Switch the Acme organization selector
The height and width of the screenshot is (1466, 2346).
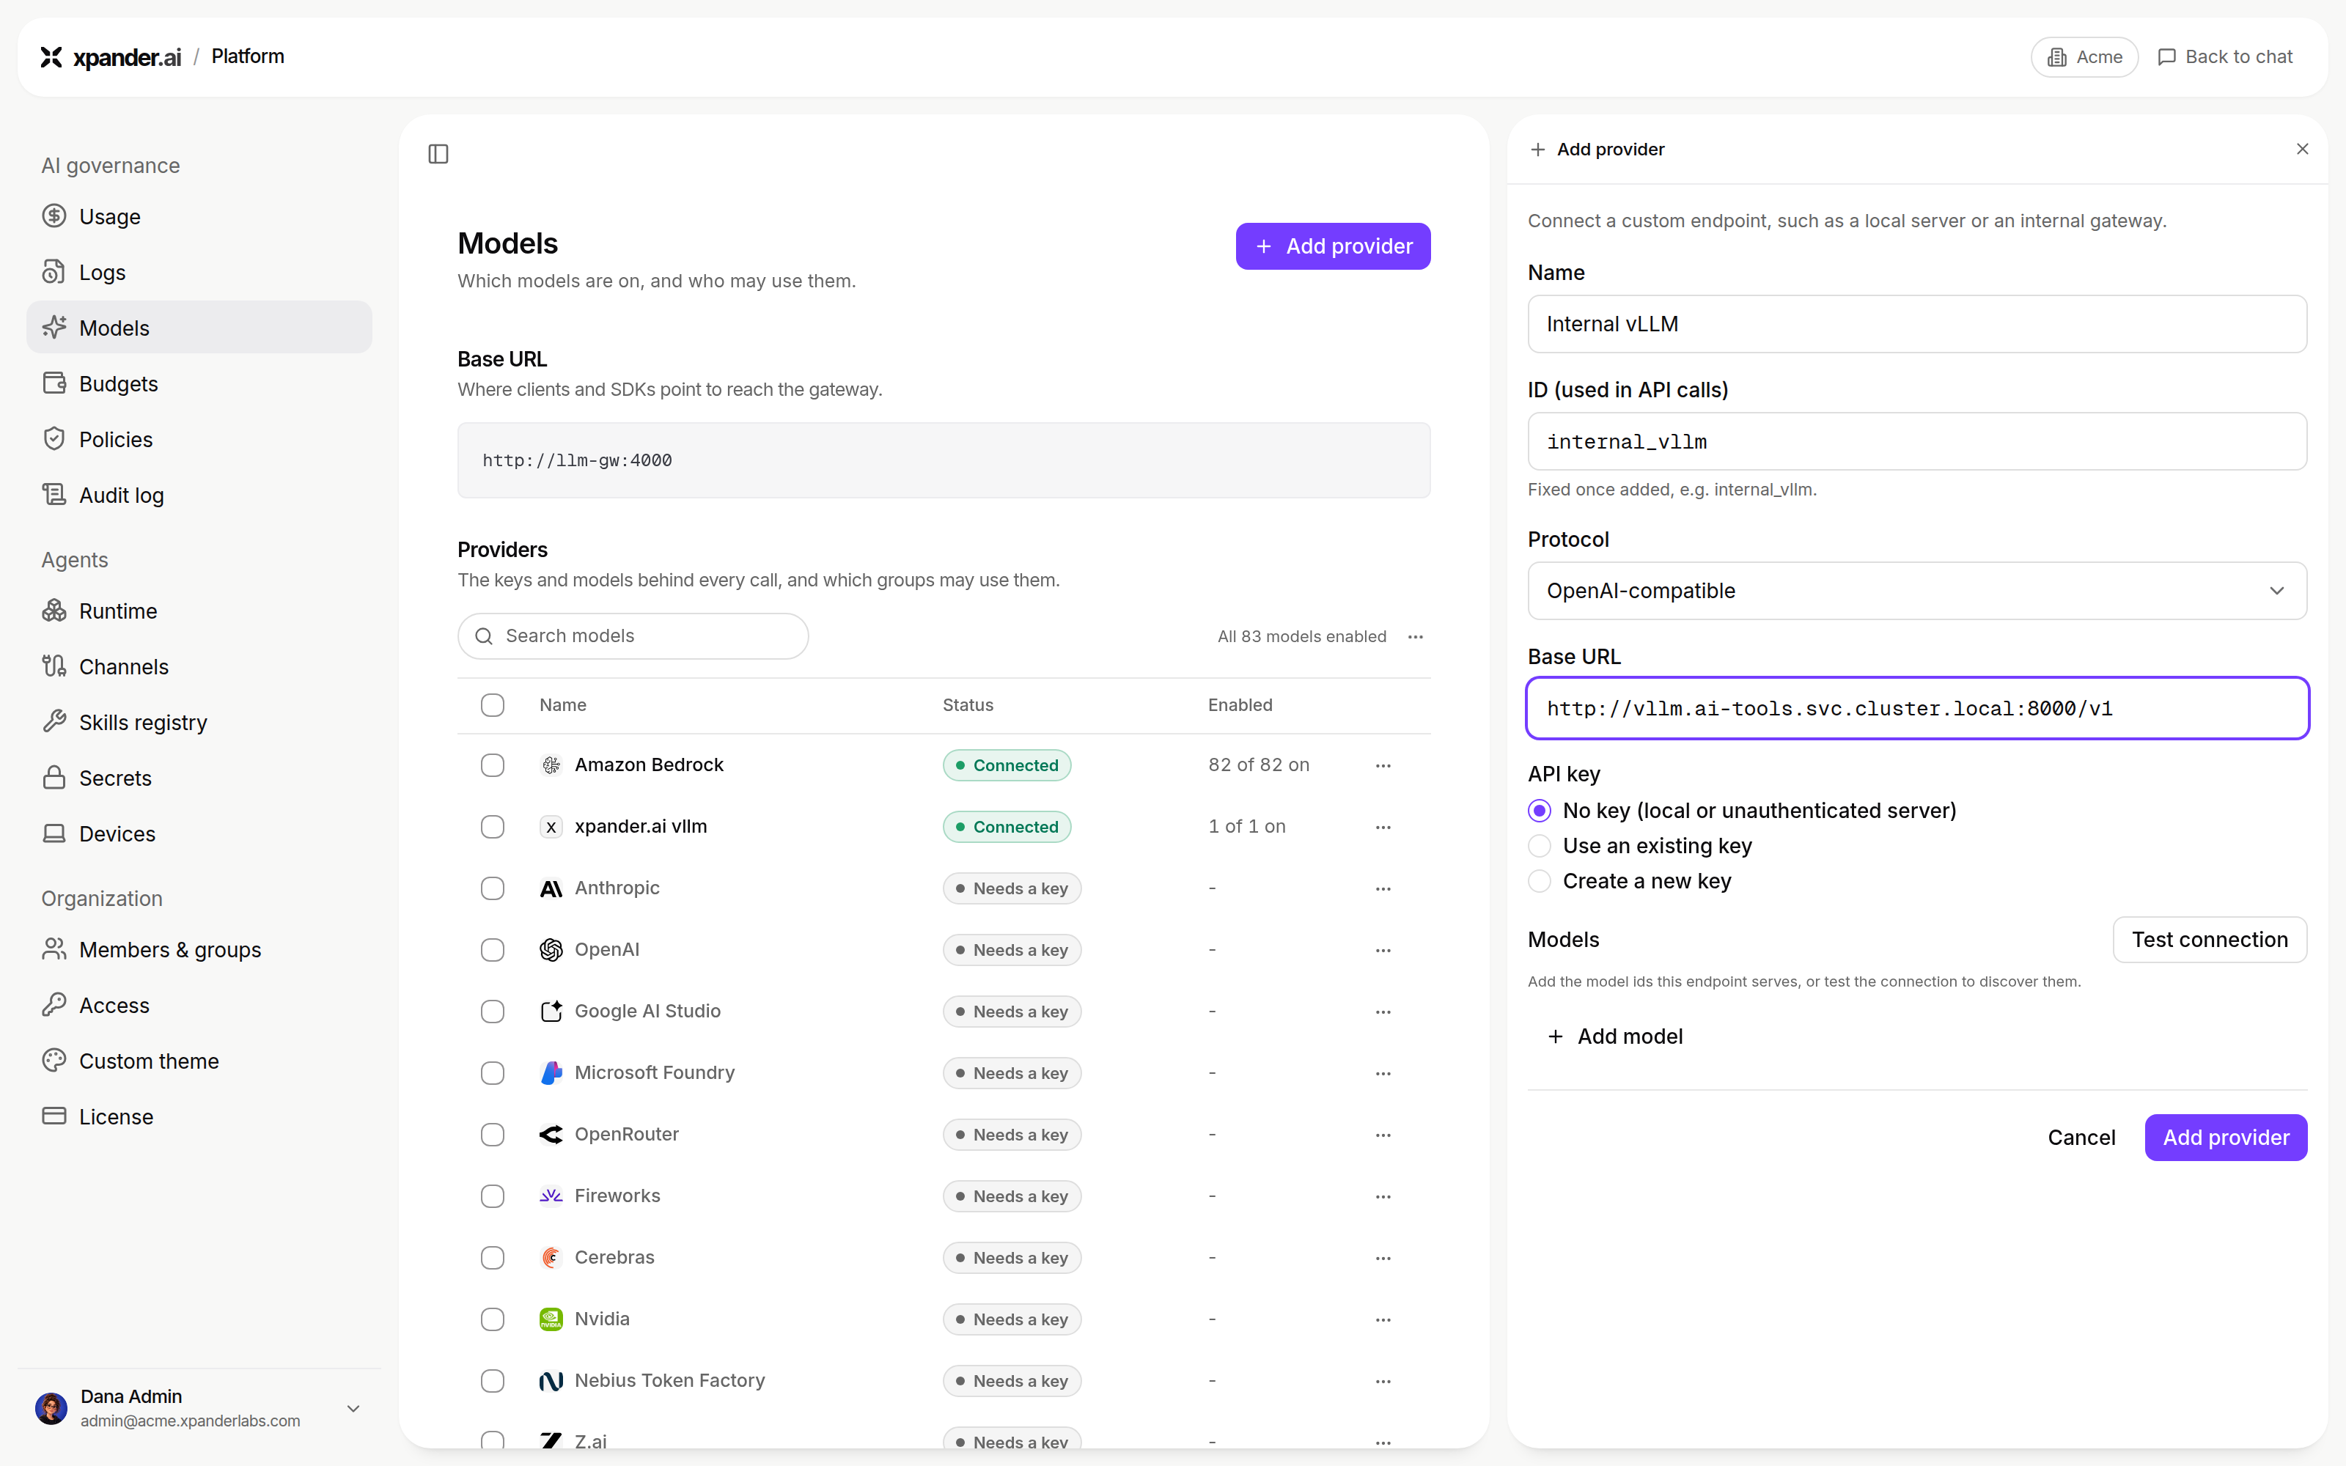[2084, 57]
